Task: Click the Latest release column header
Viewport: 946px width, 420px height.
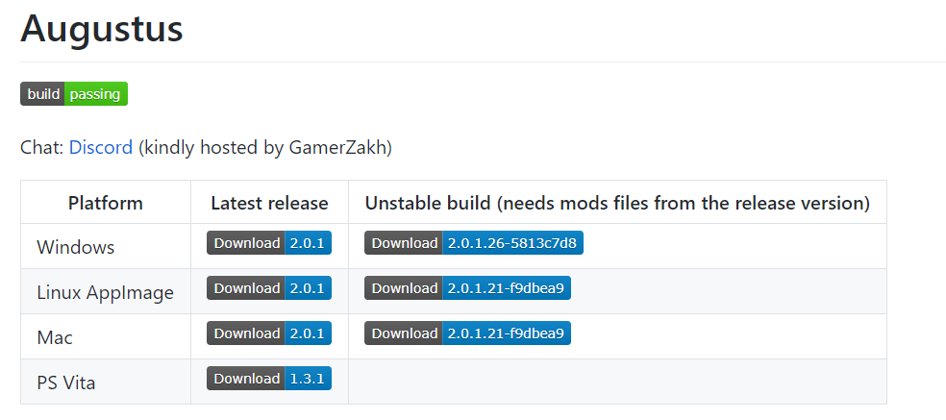Action: (x=269, y=203)
